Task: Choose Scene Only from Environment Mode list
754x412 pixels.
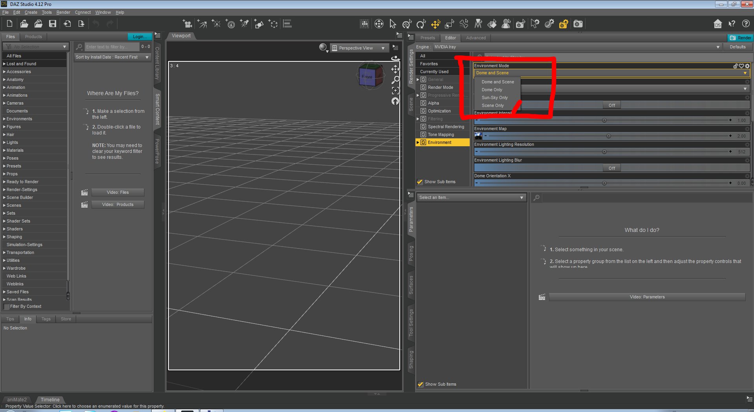Action: click(493, 106)
